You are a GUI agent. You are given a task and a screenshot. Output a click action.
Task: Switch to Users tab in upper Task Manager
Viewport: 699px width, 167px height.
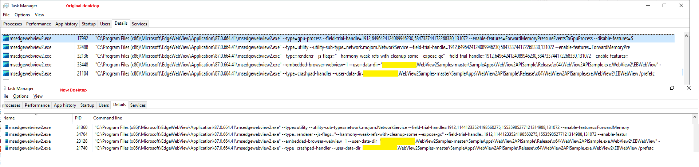click(x=105, y=24)
